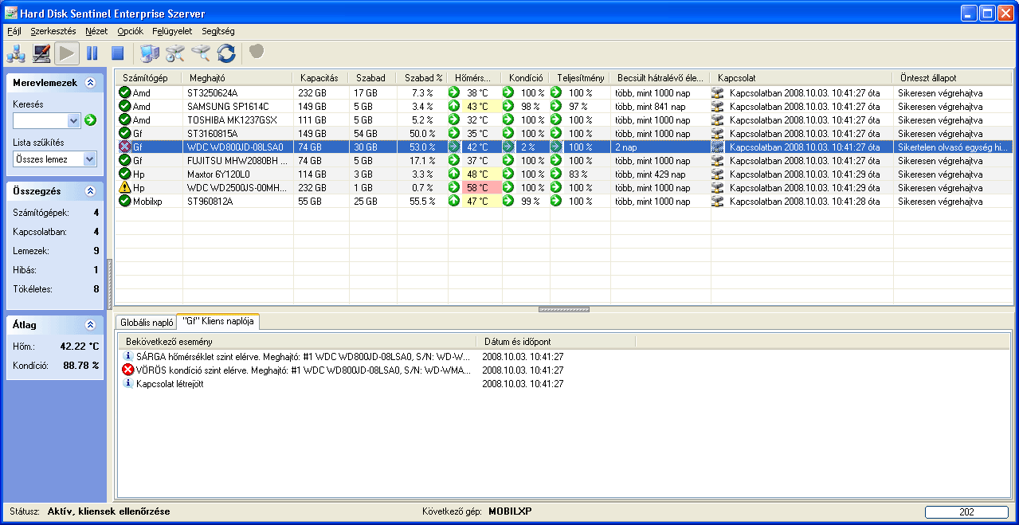The height and width of the screenshot is (525, 1019).
Task: Switch to the Globális napló tab
Action: [x=147, y=323]
